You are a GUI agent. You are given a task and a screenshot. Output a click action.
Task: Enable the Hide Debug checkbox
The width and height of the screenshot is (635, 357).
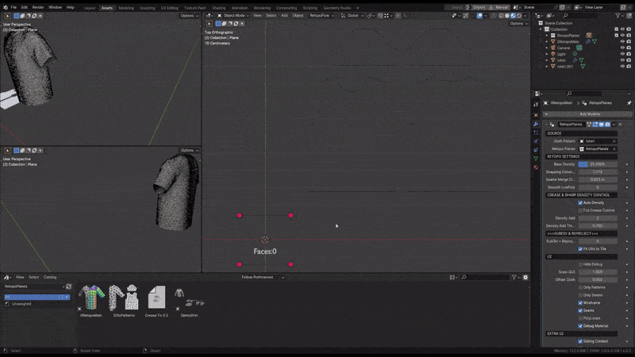(x=580, y=264)
